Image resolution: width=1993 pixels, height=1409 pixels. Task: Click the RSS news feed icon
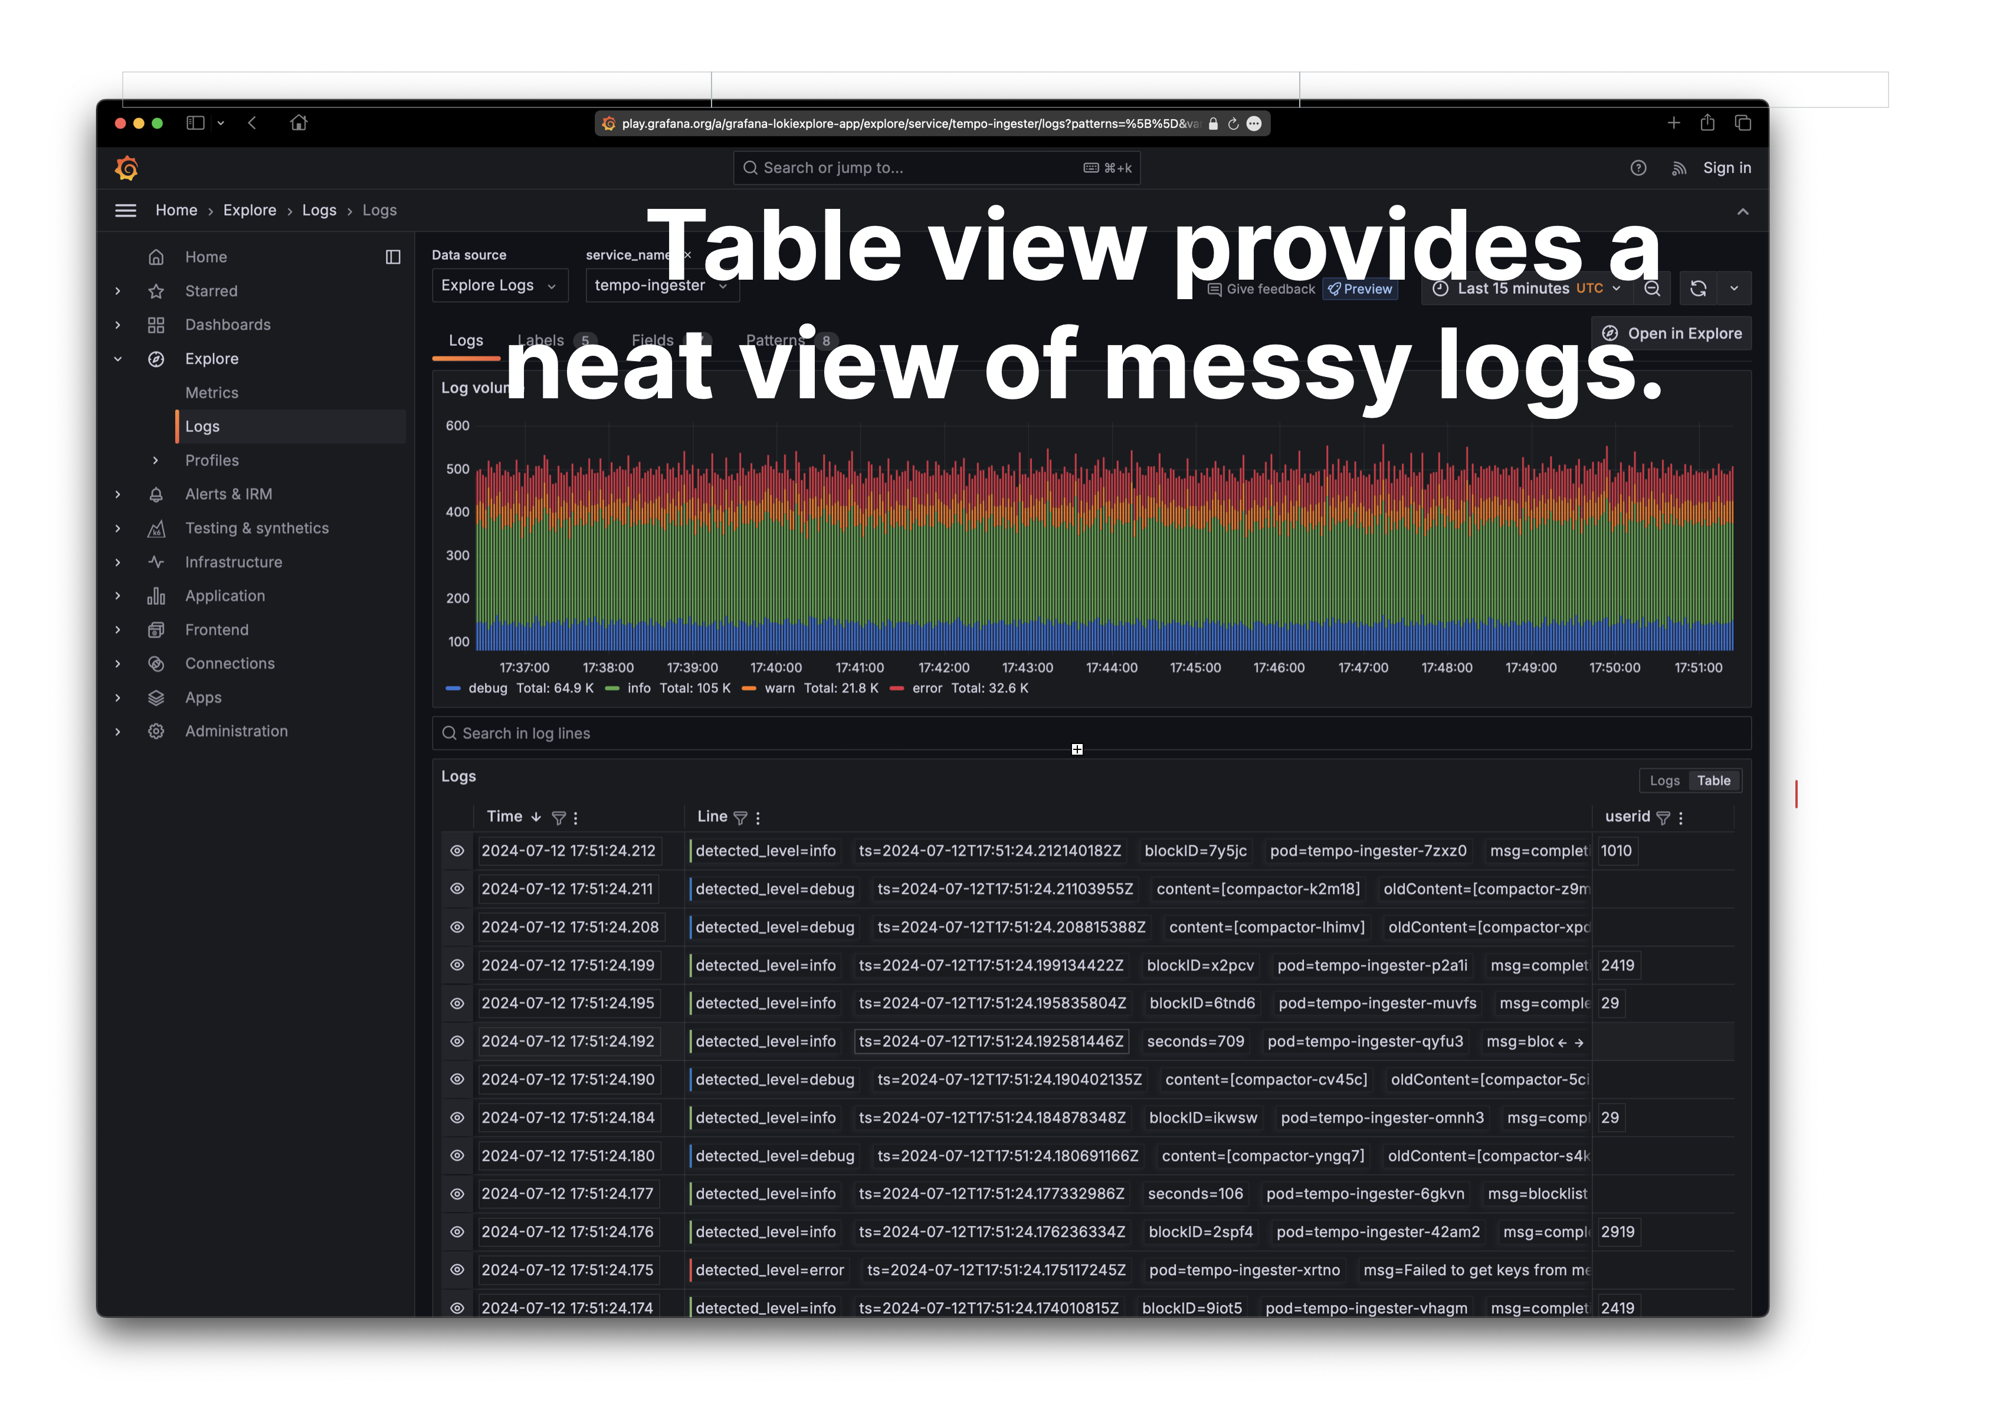[1678, 168]
